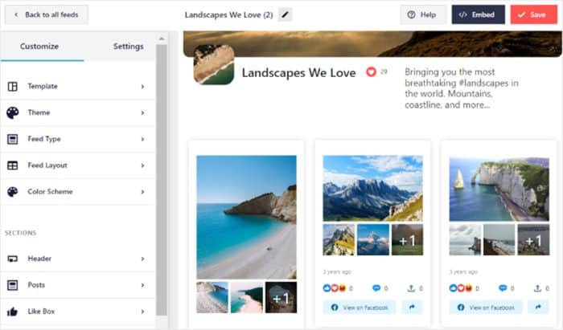Click the heart likes icon beside page title

371,72
